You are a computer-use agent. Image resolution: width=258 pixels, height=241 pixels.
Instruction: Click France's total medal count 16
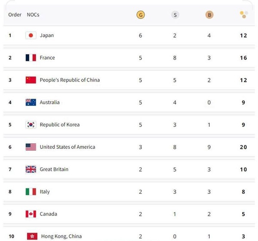[x=243, y=58]
